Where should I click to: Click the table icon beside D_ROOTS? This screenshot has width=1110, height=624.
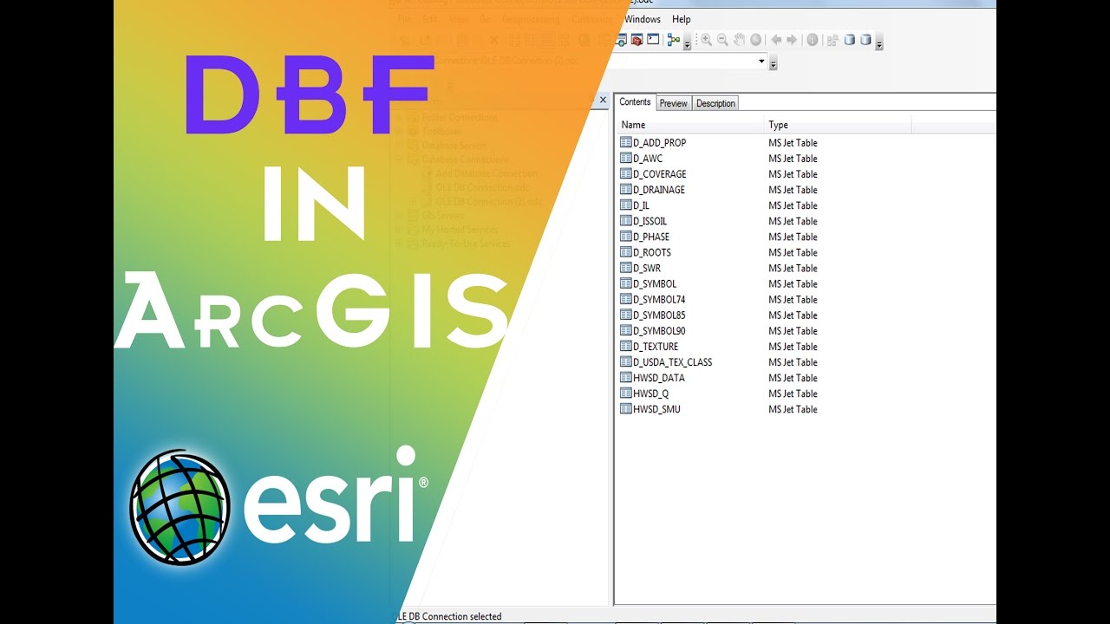tap(626, 252)
